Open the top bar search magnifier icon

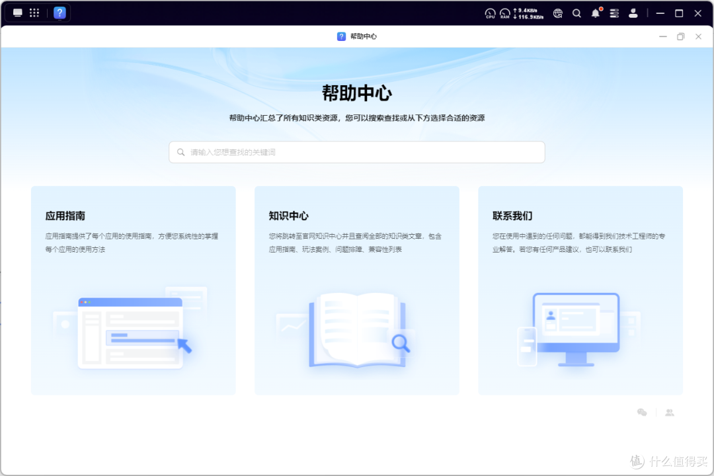coord(576,13)
